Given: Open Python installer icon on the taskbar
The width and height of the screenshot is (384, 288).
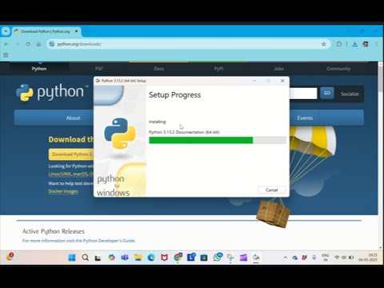Looking at the screenshot, I should tap(256, 258).
